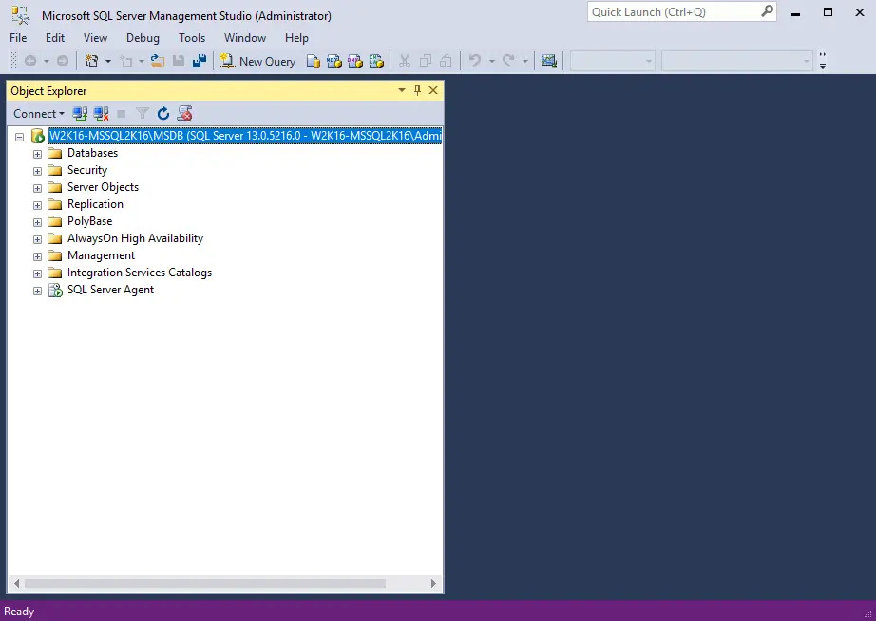The image size is (876, 621).
Task: Click Analysis Services MDX Query icon
Action: [334, 61]
